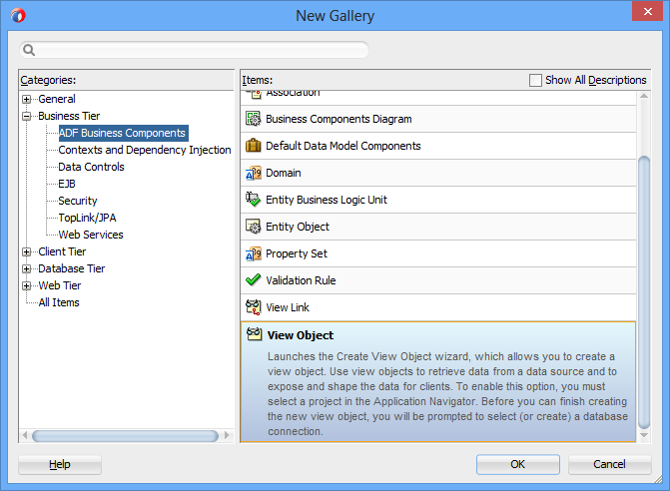Select ADF Business Components category
Screen dimensions: 670x491
point(123,133)
